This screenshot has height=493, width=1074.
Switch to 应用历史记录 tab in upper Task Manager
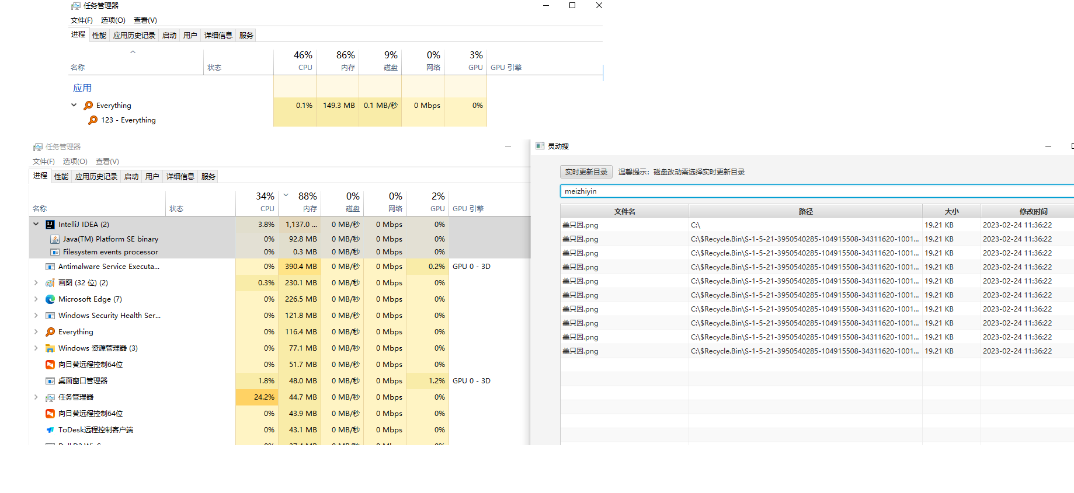(x=134, y=36)
